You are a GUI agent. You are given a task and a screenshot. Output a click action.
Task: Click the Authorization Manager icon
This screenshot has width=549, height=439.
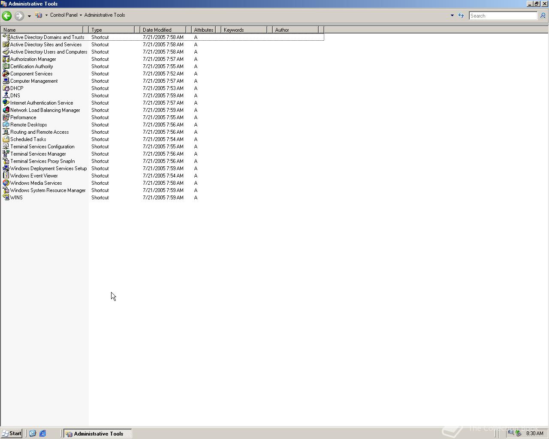pos(6,59)
